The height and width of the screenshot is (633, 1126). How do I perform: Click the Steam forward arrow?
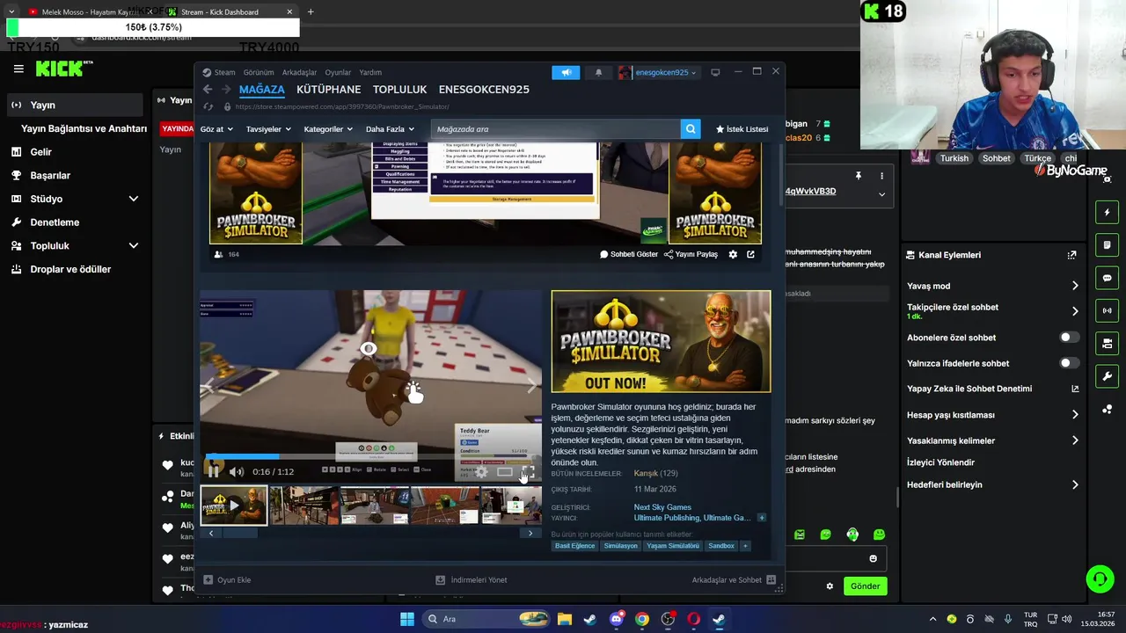(x=226, y=90)
